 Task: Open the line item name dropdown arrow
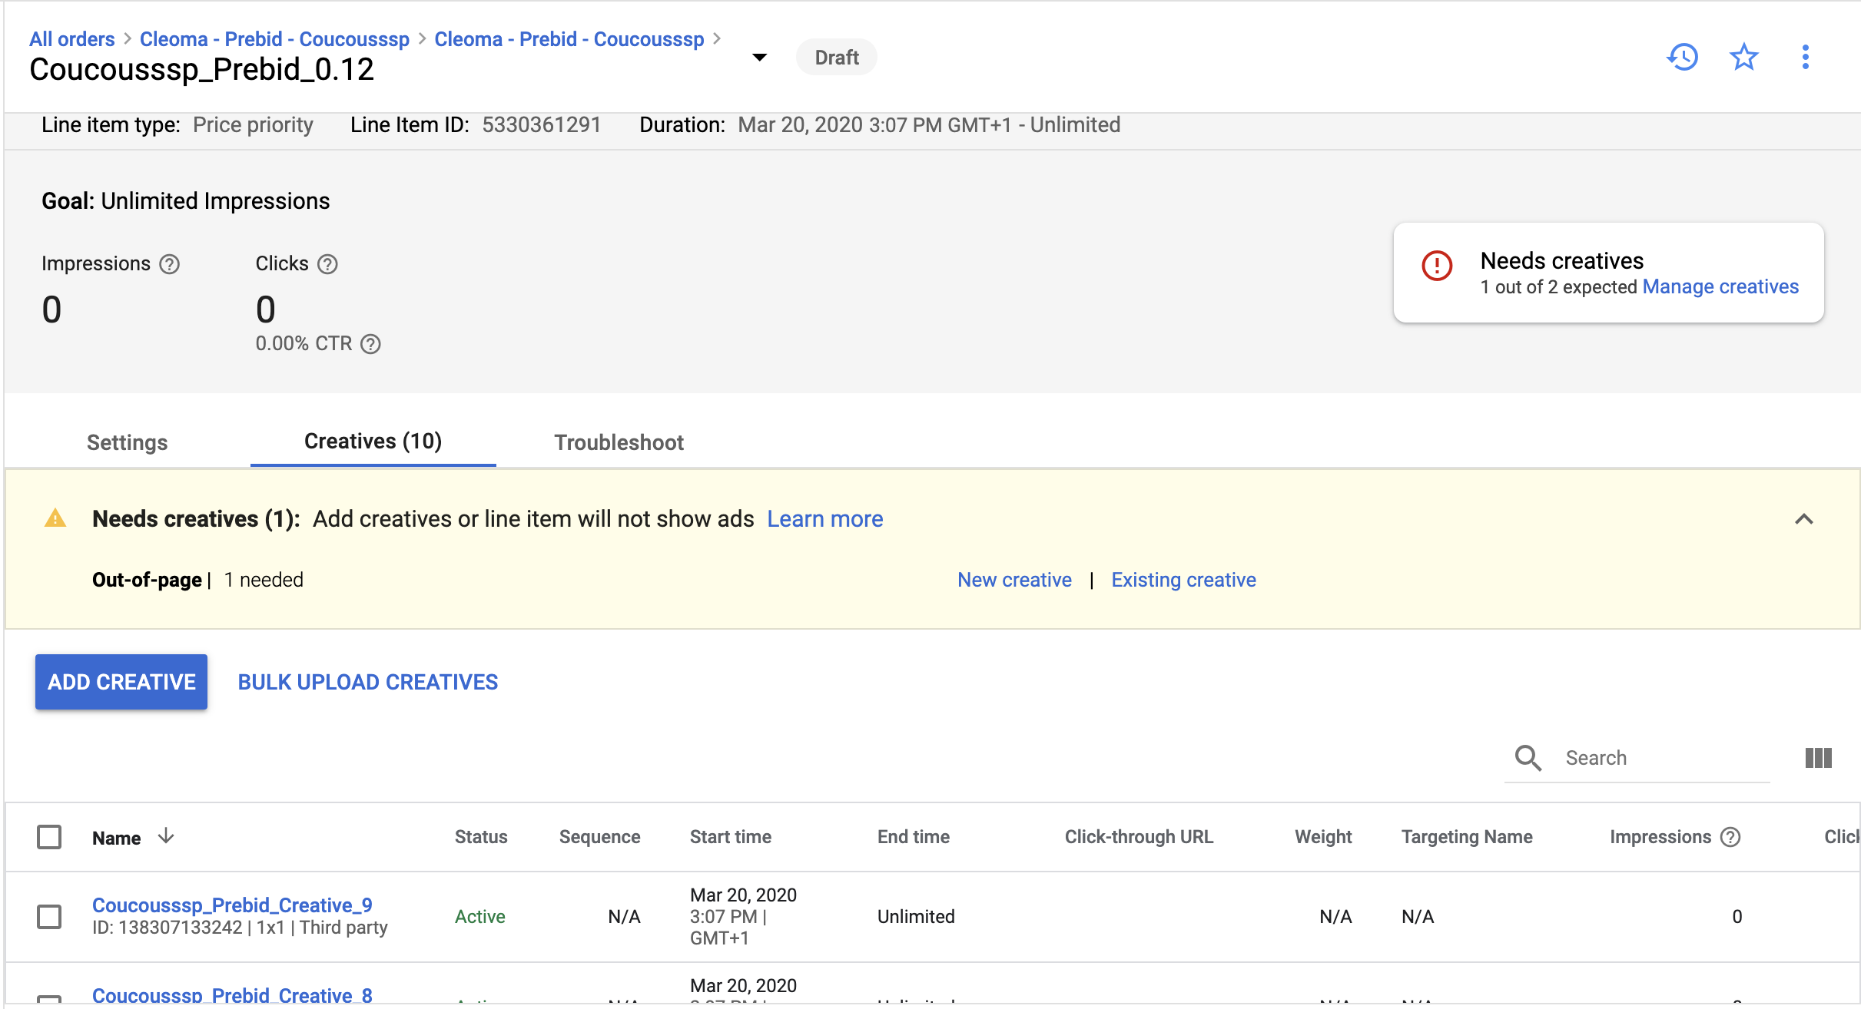[x=758, y=58]
